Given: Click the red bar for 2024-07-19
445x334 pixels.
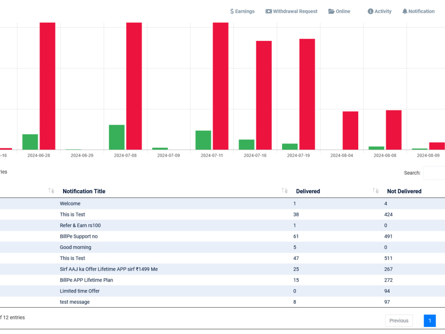Looking at the screenshot, I should [307, 94].
